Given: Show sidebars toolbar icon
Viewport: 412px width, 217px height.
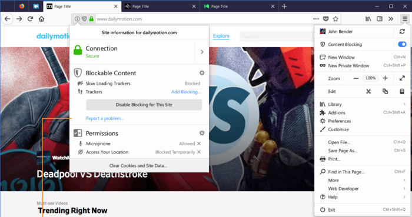Looking at the screenshot, I should click(x=380, y=19).
